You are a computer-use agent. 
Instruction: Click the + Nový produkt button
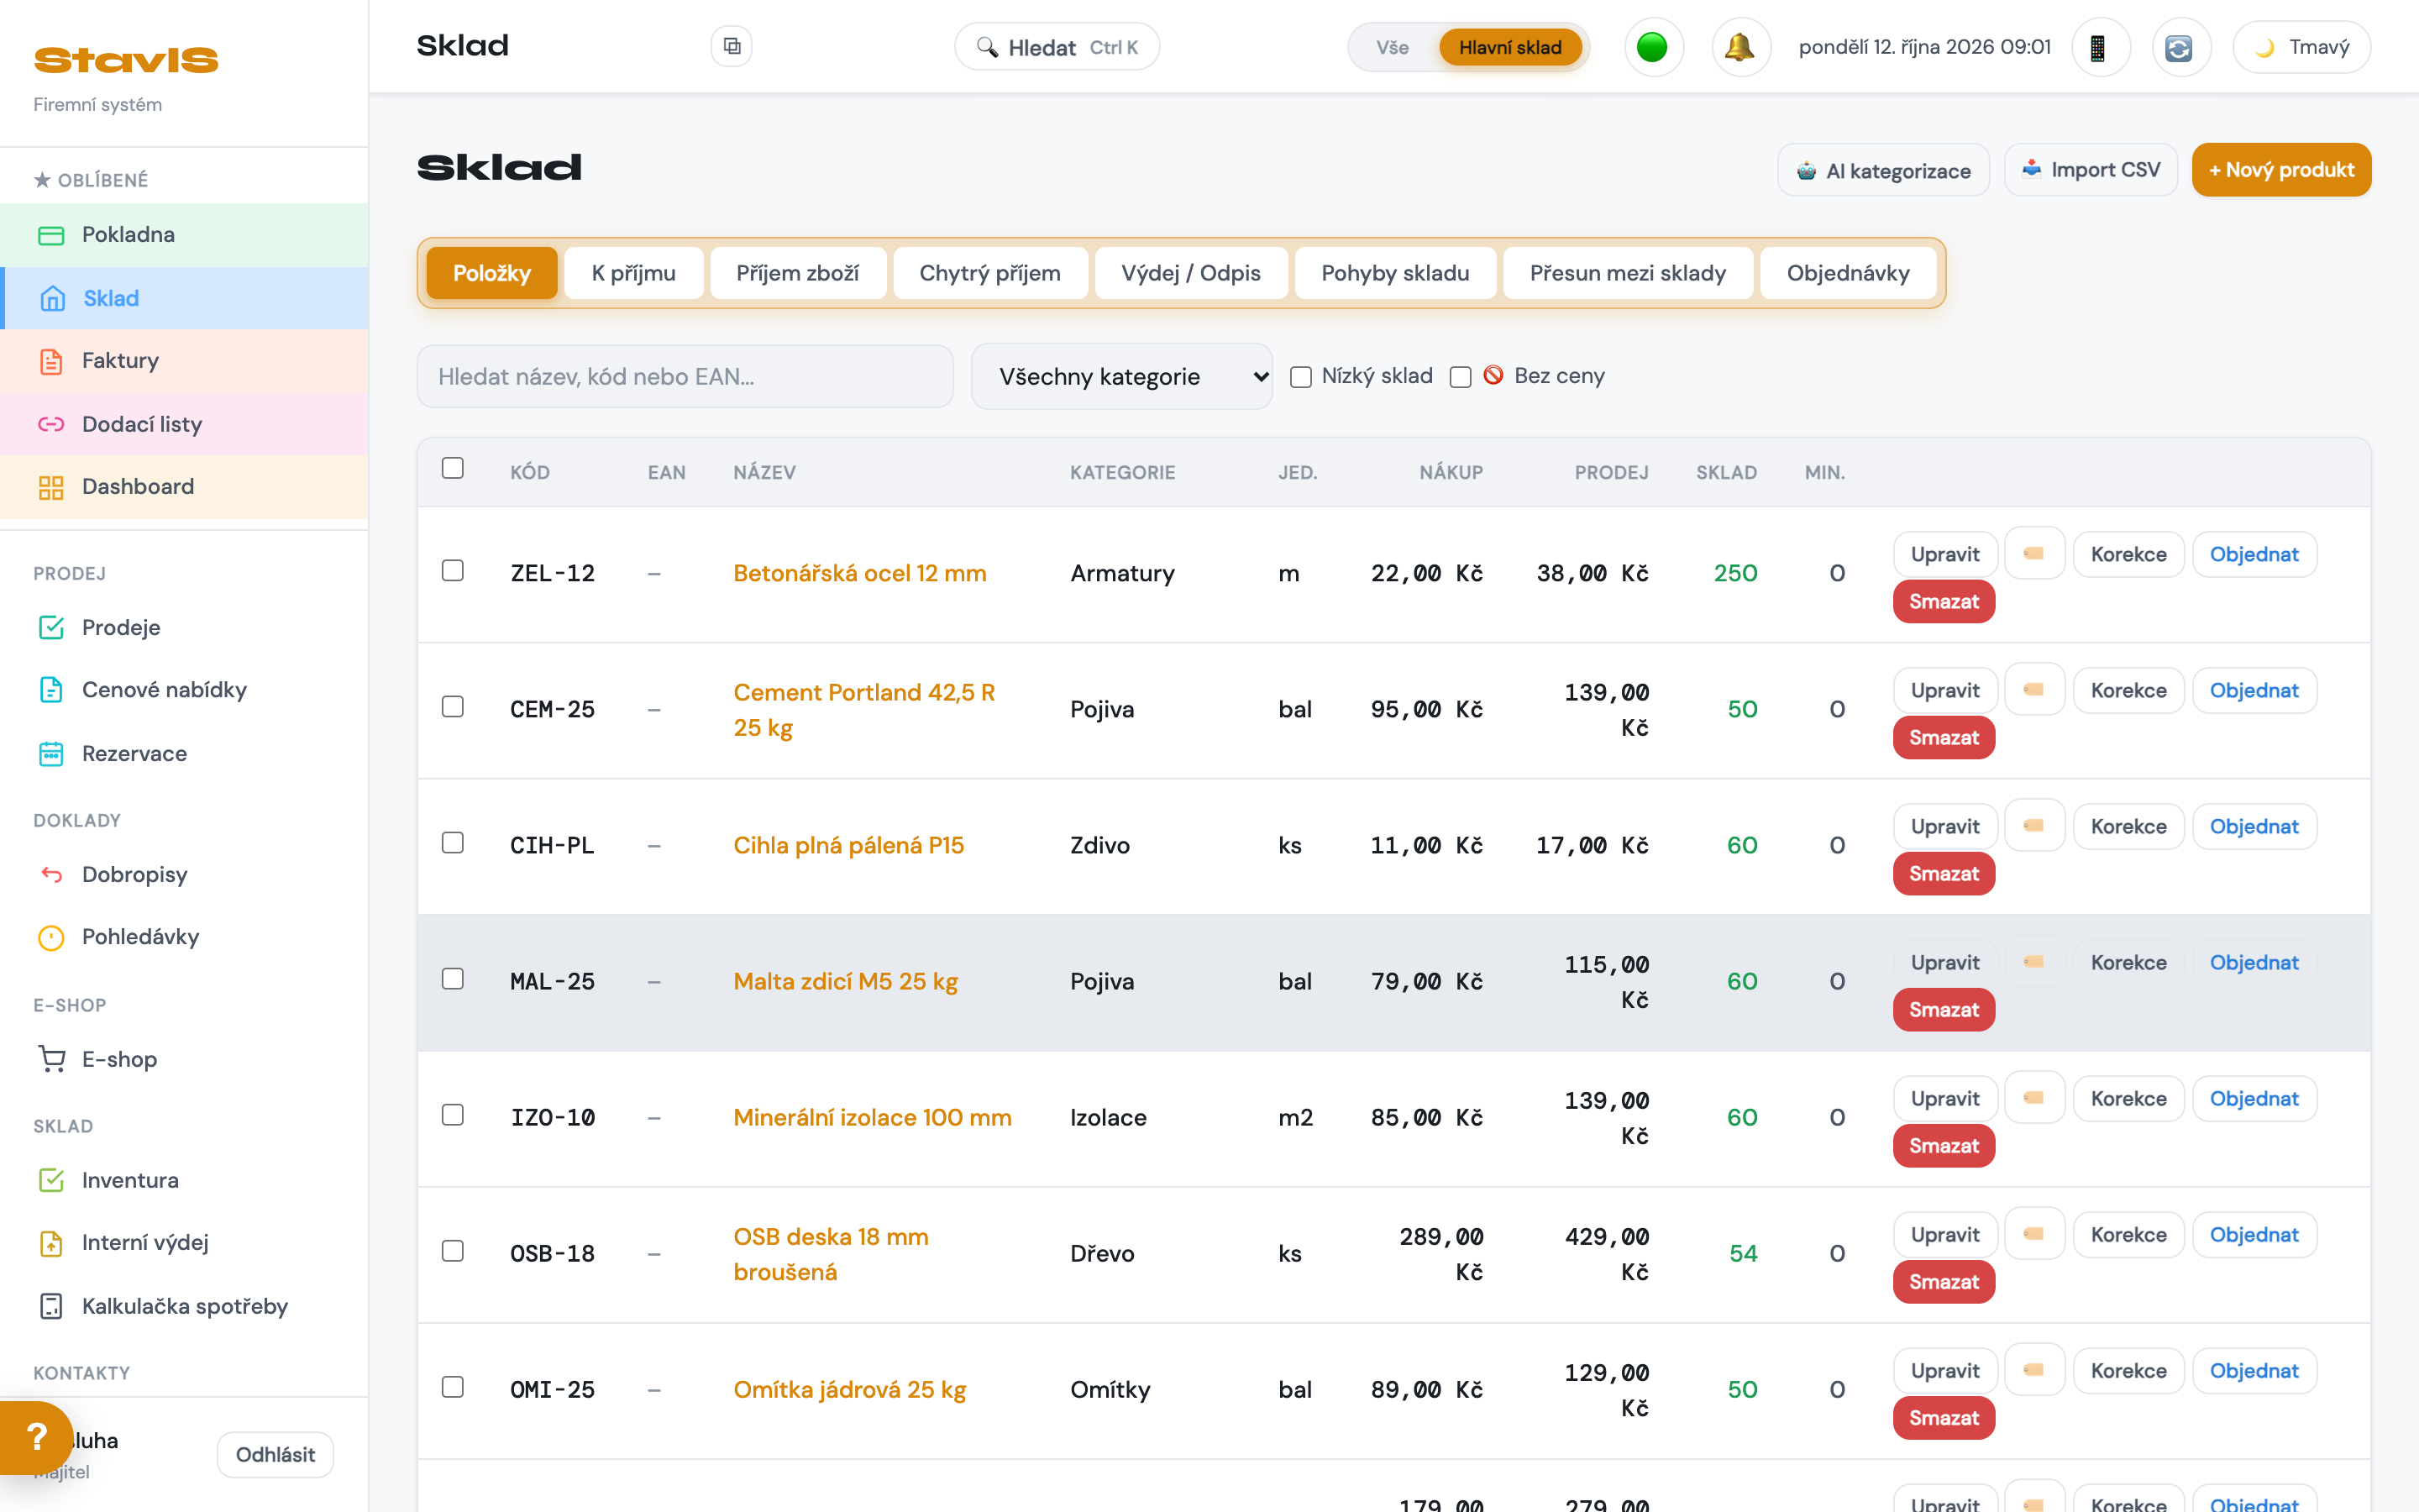point(2282,170)
